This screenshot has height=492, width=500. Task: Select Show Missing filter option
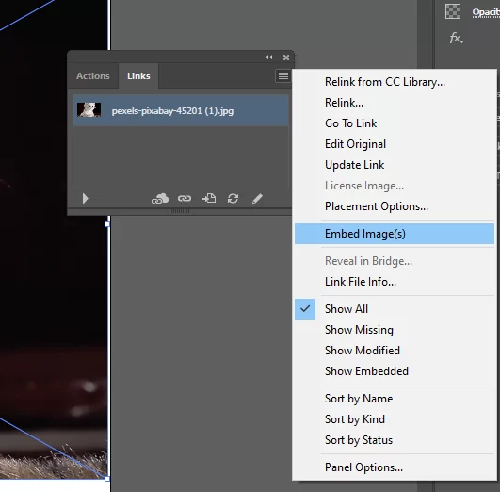click(x=395, y=330)
